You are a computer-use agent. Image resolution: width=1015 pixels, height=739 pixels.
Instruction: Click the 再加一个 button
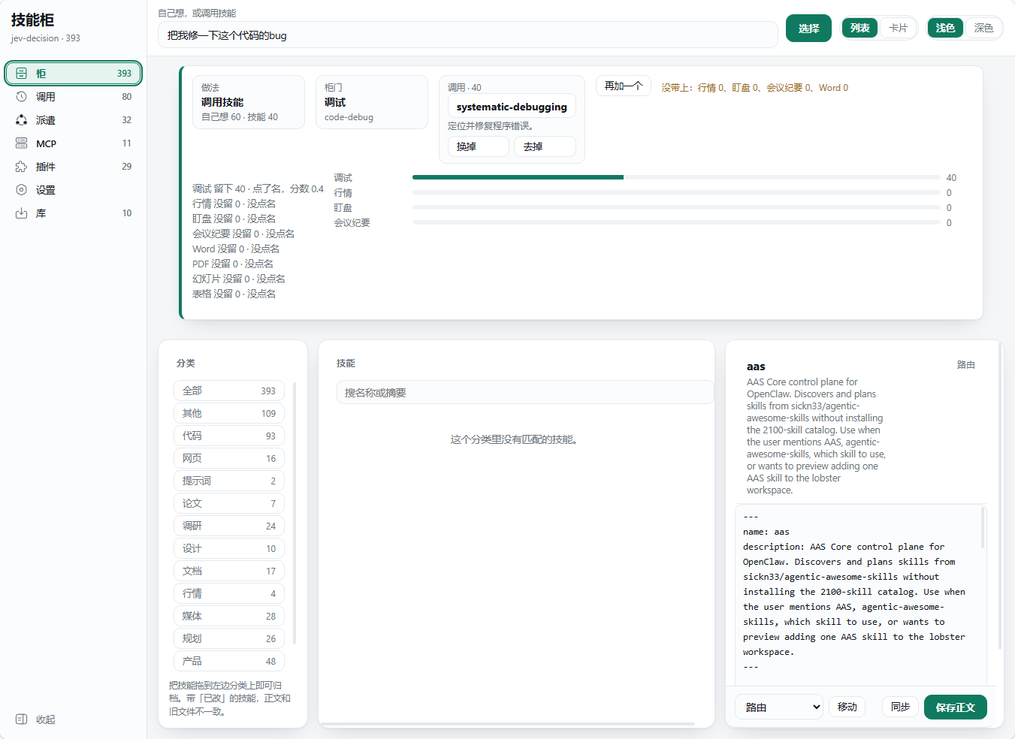point(624,86)
